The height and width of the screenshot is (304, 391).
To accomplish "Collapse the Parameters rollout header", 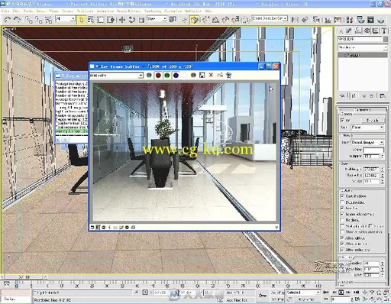I will [363, 110].
